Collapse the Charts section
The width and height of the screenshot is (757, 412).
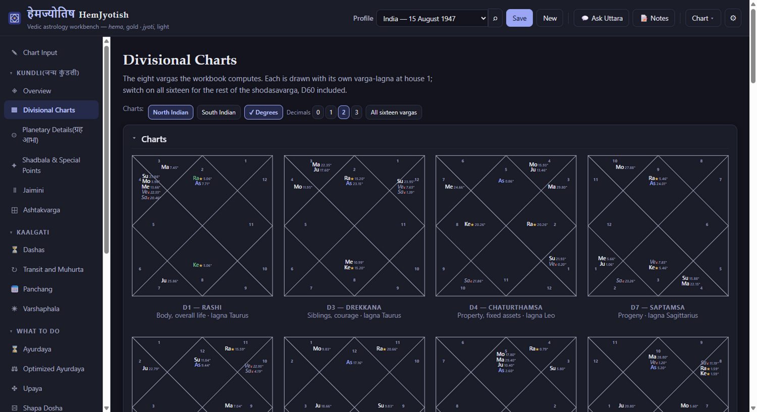(134, 139)
